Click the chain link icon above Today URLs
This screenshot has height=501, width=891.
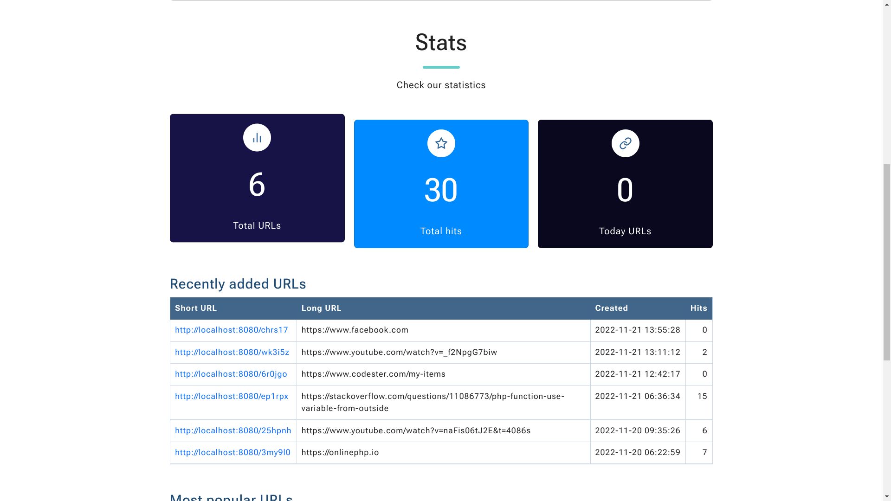[625, 143]
